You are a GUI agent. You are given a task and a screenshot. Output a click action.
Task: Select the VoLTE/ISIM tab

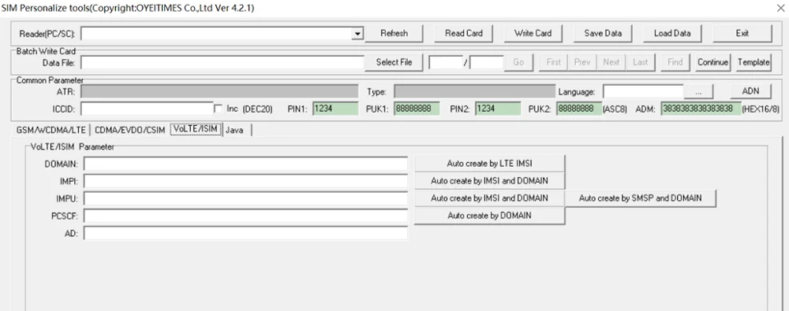[x=196, y=129]
